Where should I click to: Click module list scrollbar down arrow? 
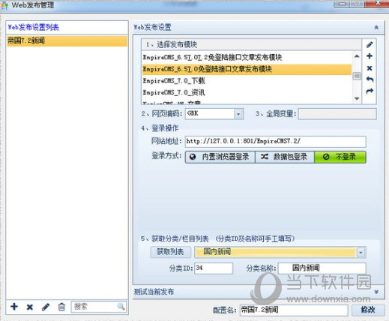(x=357, y=98)
